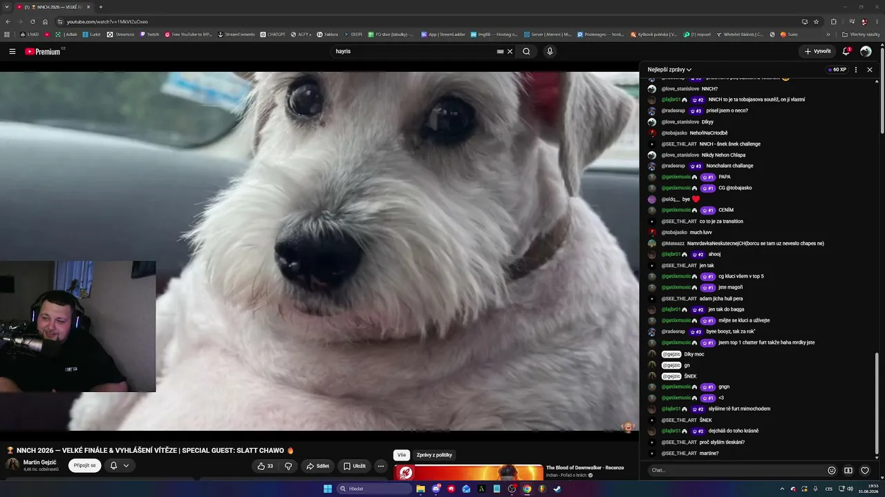Open the Martin Gejzić channel avatar
The width and height of the screenshot is (885, 497).
pos(12,465)
